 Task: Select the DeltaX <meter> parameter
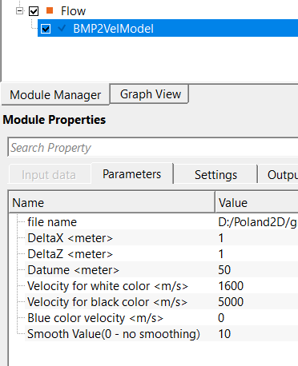[70, 238]
